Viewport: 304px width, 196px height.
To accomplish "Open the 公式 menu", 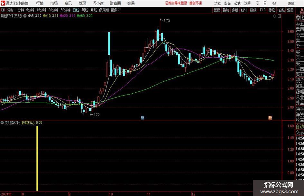I will [237, 3].
